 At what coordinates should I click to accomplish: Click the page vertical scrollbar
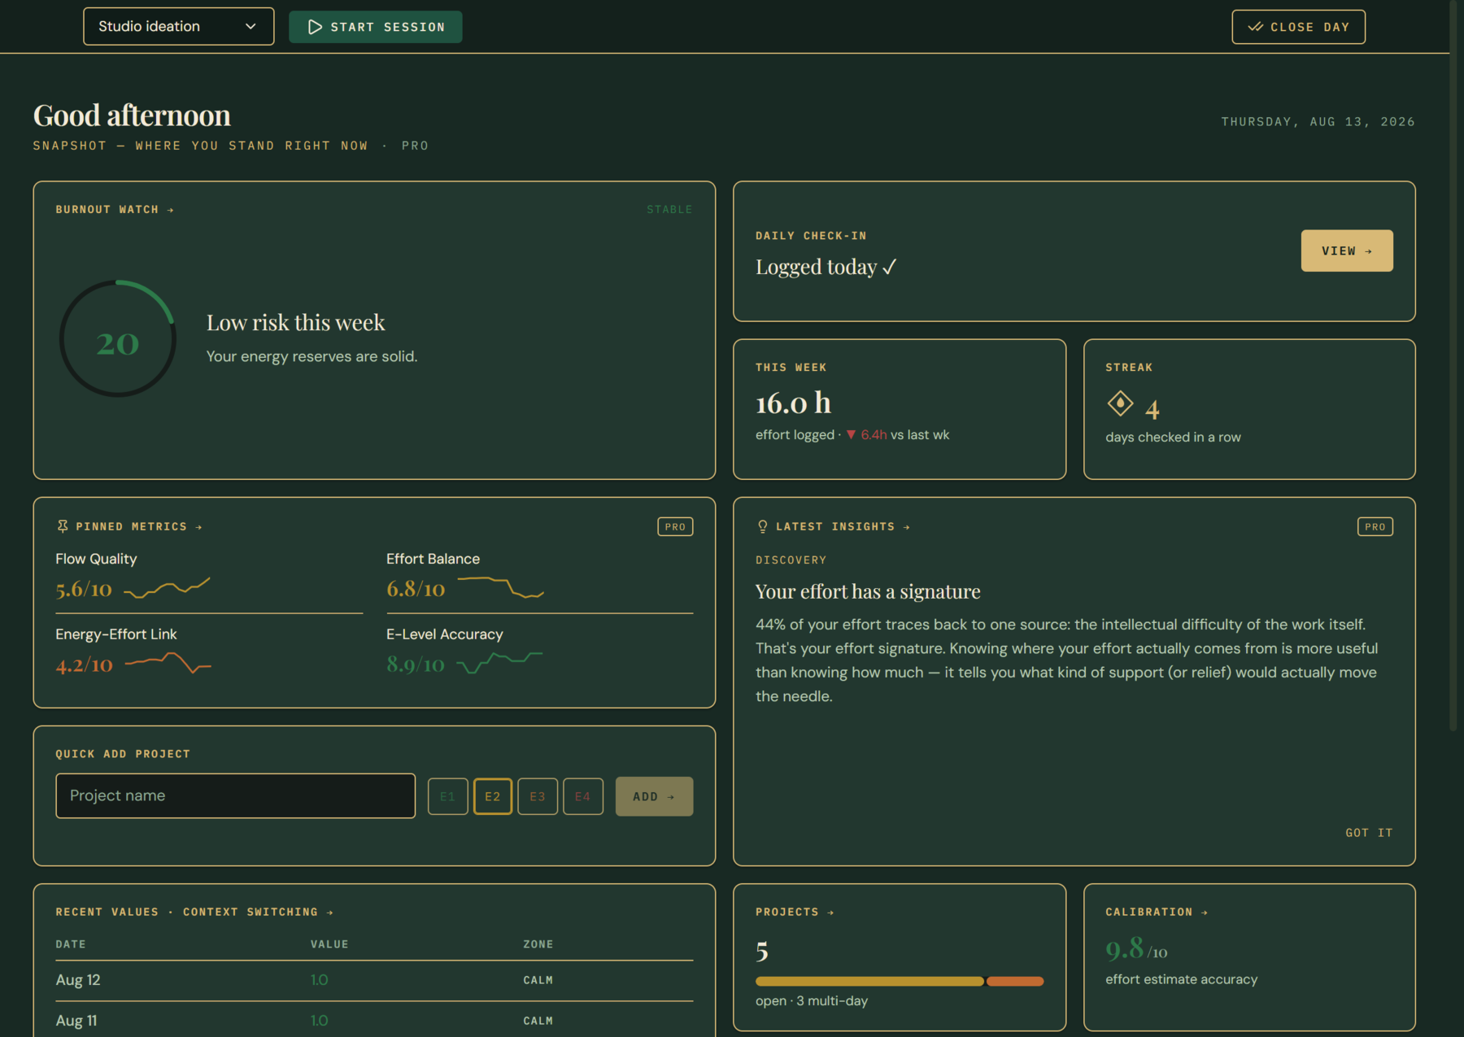(1454, 366)
